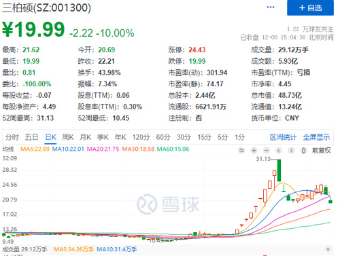
Task: Select the 月K monthly chart tab
Action: (x=86, y=137)
